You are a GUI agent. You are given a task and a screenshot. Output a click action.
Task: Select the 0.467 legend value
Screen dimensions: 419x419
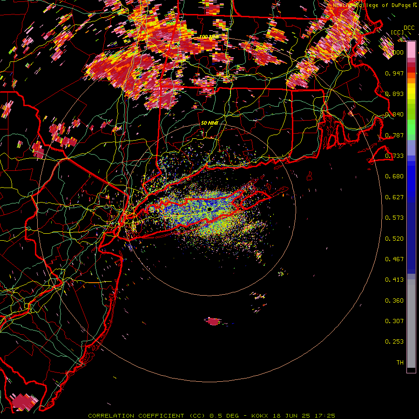click(x=394, y=259)
